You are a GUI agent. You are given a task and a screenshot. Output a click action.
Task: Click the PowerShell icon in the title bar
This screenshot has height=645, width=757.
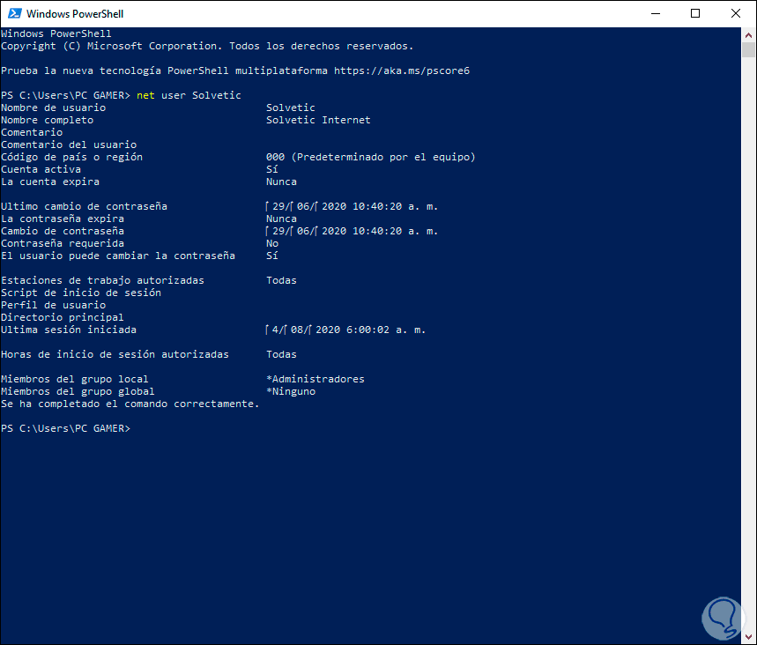point(12,13)
